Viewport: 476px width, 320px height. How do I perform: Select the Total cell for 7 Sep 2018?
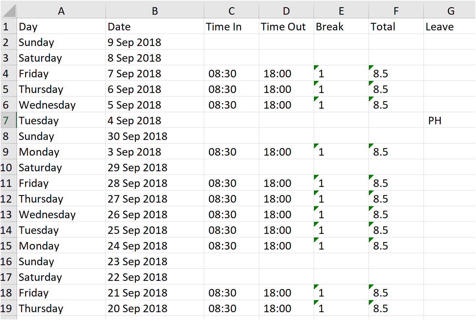(396, 74)
